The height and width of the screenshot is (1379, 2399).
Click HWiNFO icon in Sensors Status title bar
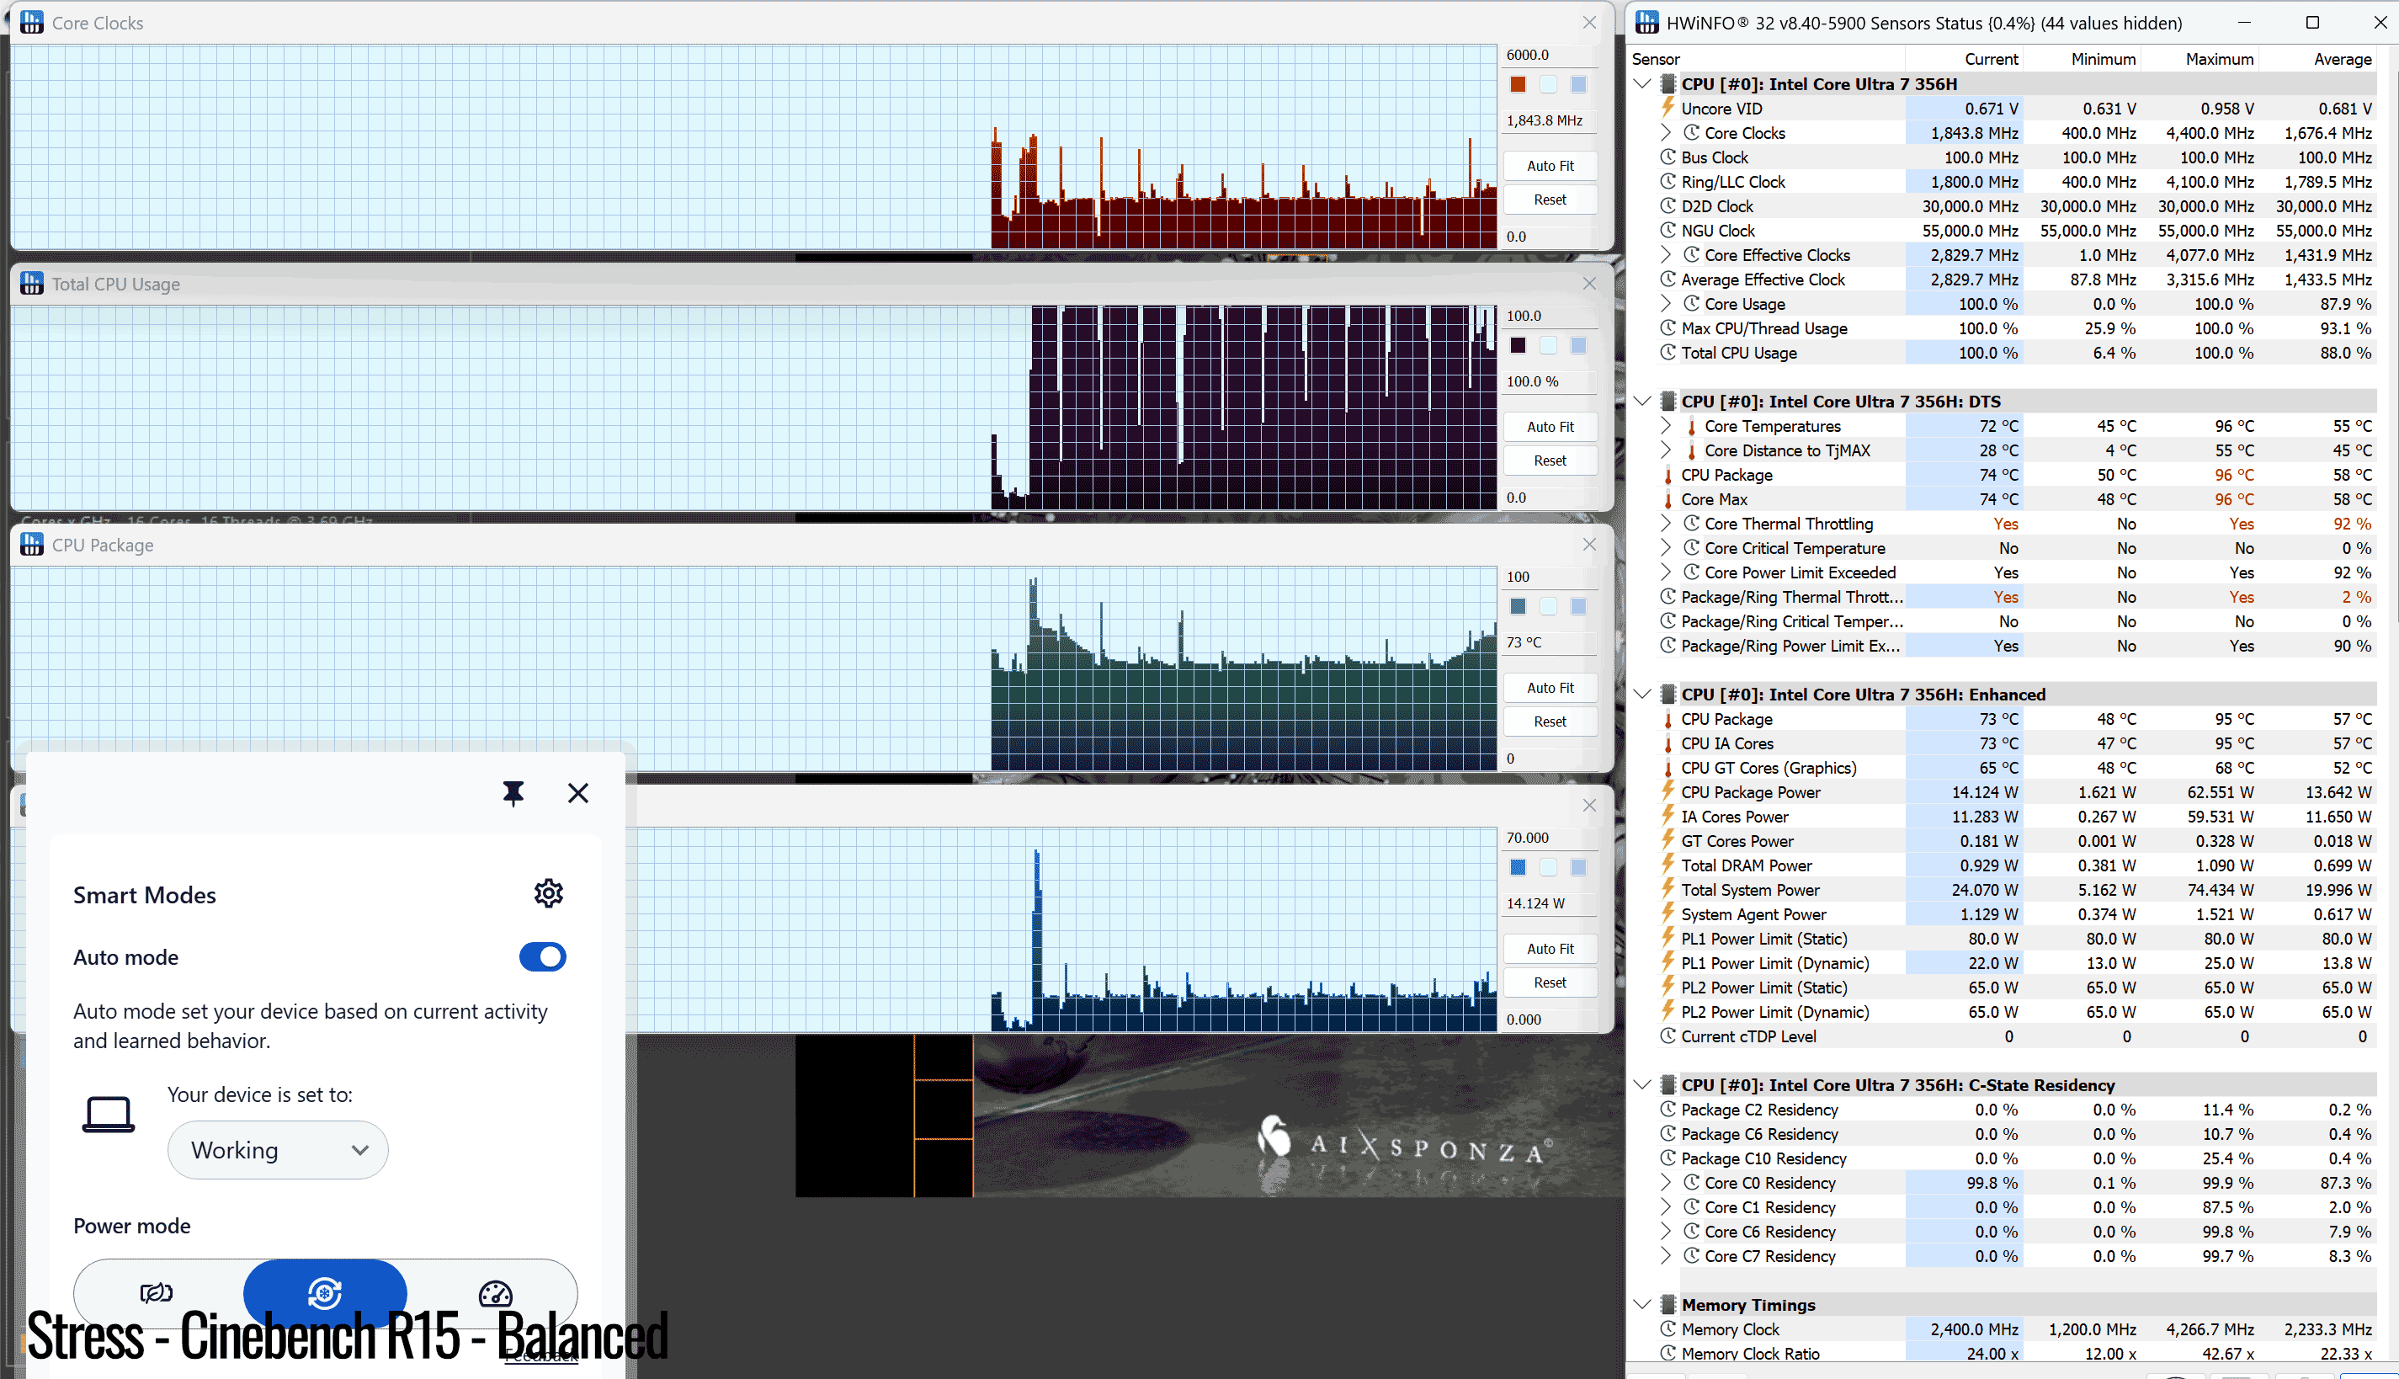click(x=1647, y=23)
